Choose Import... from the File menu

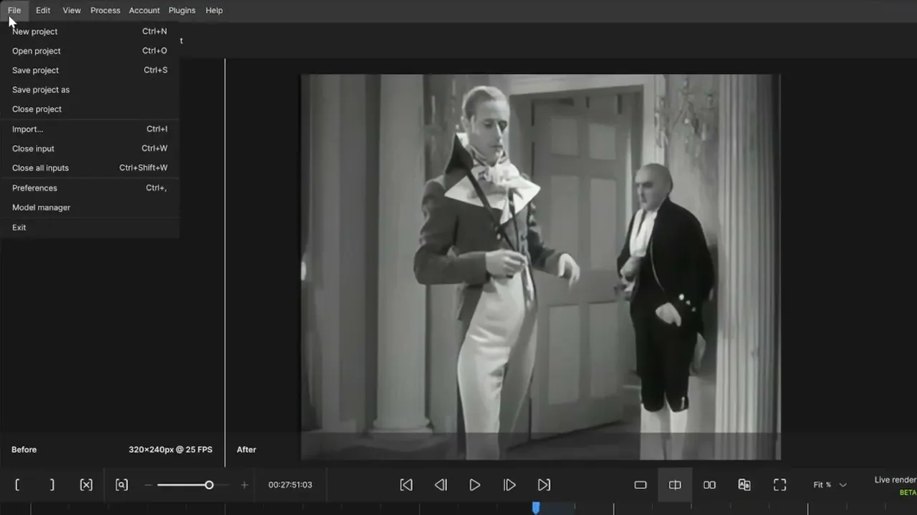(90, 129)
